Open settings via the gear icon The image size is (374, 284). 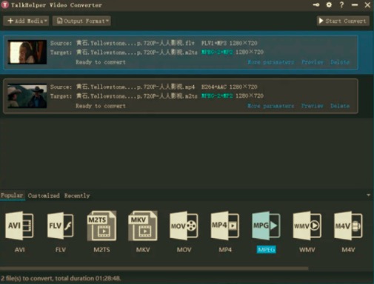click(329, 4)
